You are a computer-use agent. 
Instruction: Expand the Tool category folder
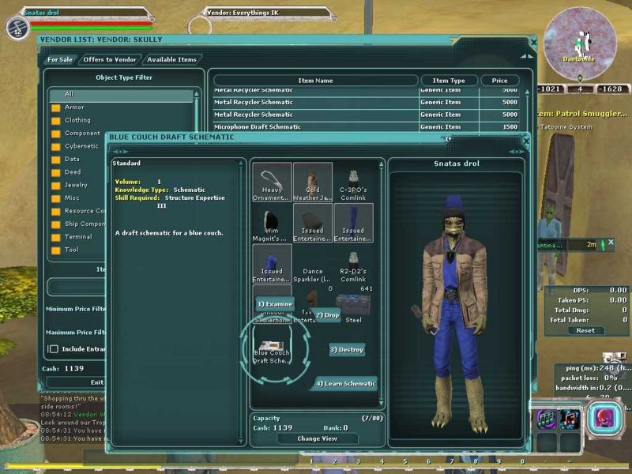(56, 250)
